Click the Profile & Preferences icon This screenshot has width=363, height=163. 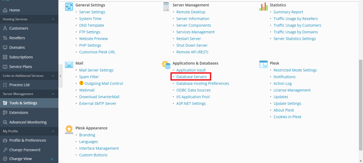(5, 140)
